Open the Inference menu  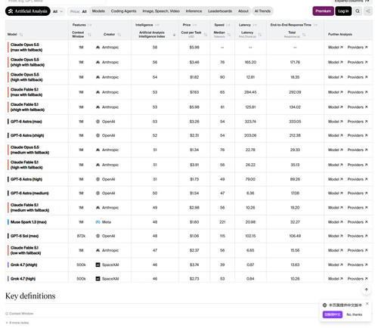click(194, 11)
